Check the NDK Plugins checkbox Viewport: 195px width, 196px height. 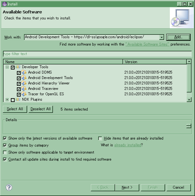point(13,100)
